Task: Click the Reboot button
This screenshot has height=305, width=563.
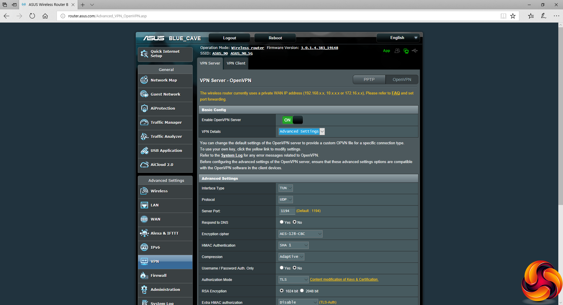Action: tap(275, 38)
